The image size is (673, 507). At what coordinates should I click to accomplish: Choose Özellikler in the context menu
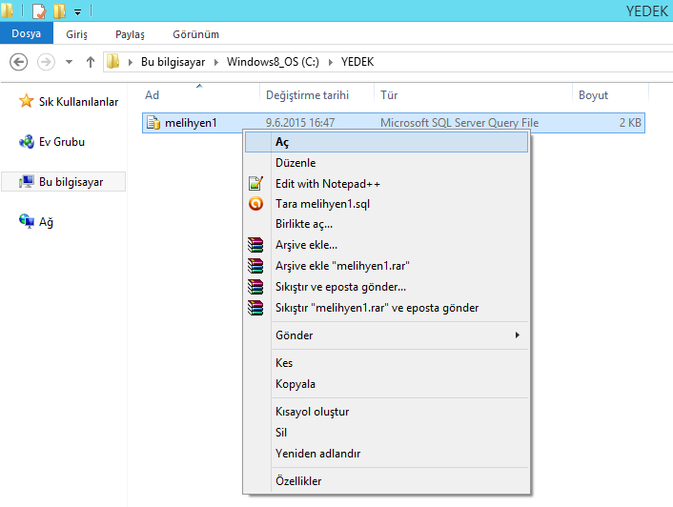point(298,481)
